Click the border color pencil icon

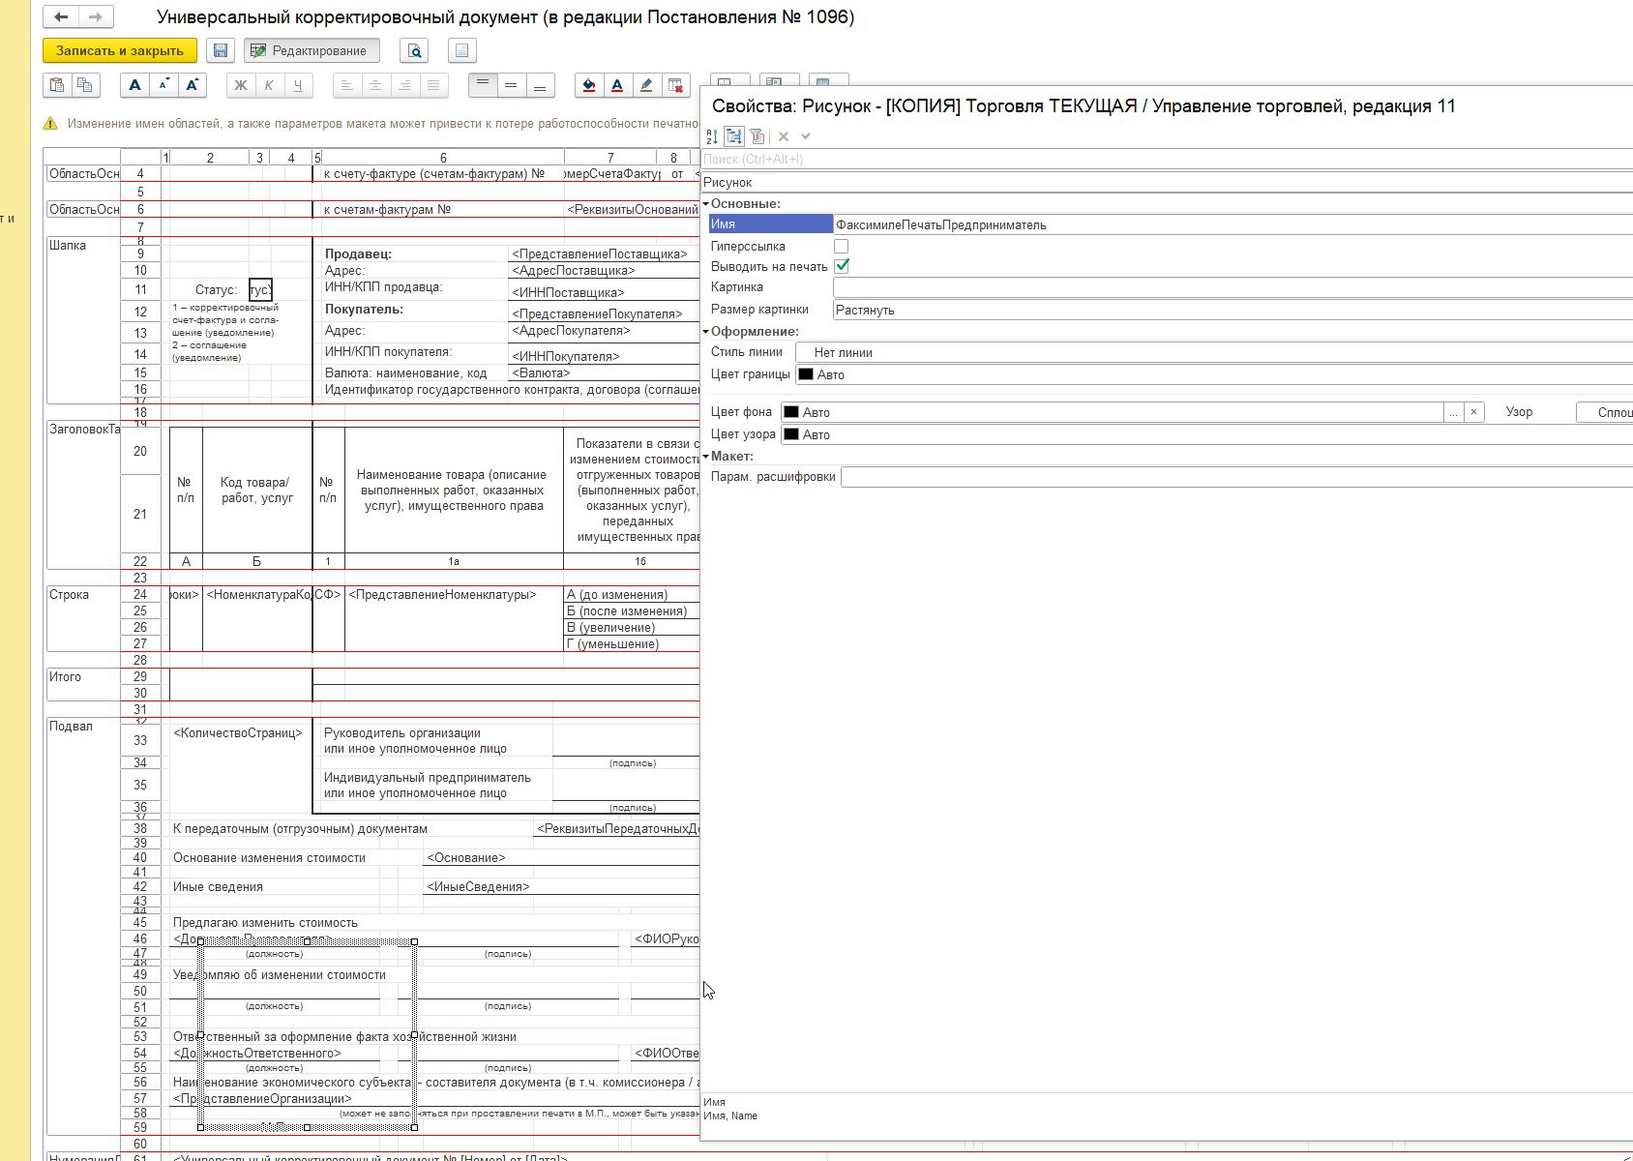click(x=646, y=85)
